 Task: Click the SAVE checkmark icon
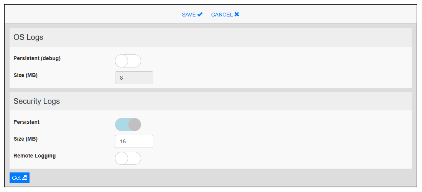200,15
